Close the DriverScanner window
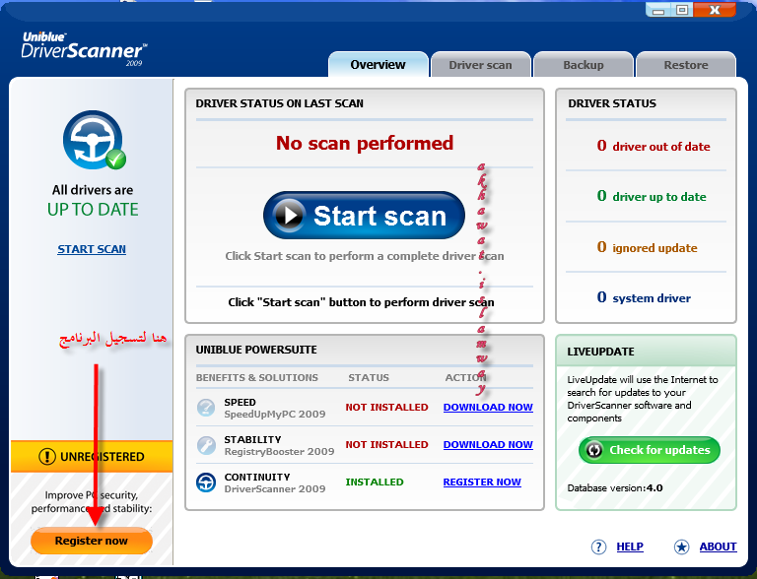 [715, 10]
